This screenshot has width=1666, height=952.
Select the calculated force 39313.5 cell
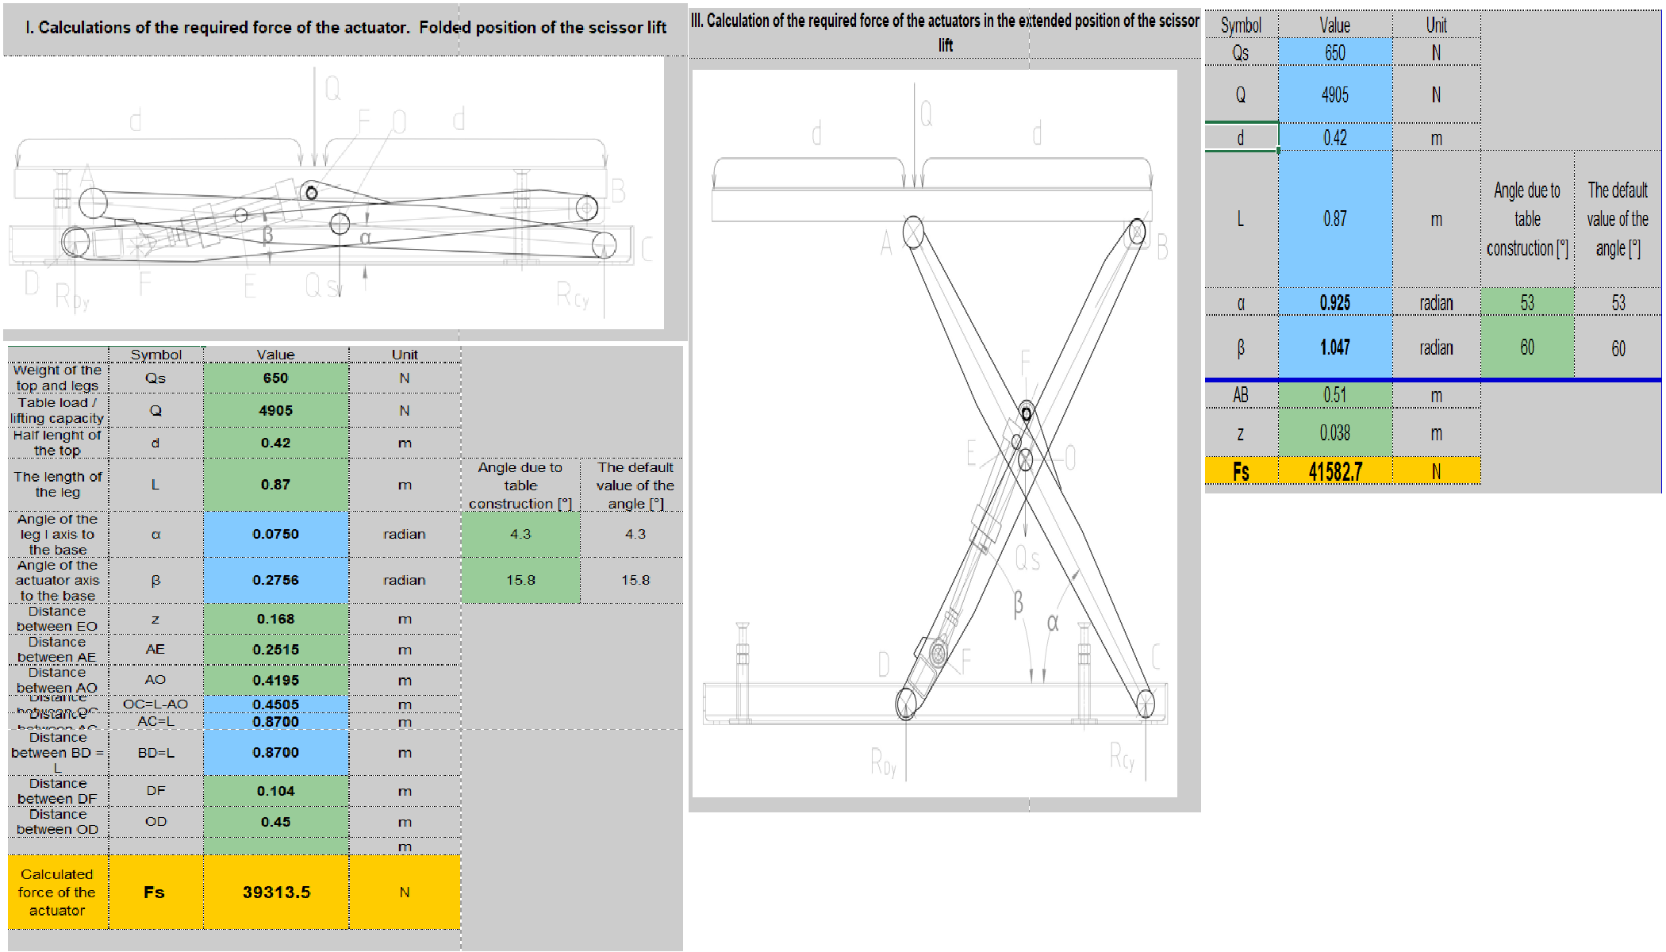tap(275, 892)
